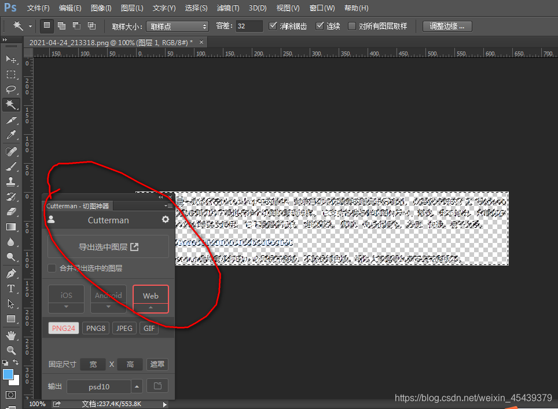
Task: Open the 滤镜(T) menu
Action: pos(228,8)
